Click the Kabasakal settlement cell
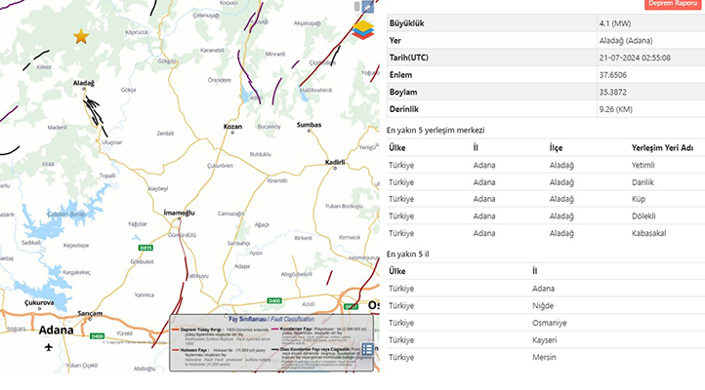 click(x=648, y=233)
